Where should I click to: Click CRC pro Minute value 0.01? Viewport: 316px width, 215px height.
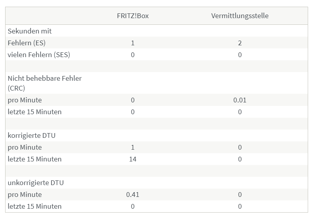tap(240, 100)
